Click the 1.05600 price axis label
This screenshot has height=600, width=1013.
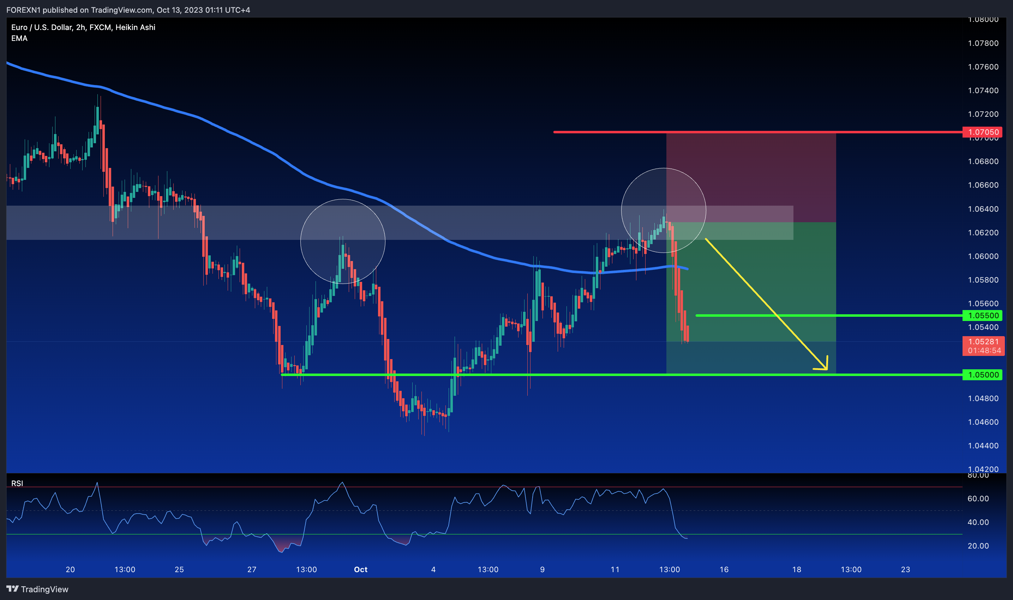tap(983, 303)
